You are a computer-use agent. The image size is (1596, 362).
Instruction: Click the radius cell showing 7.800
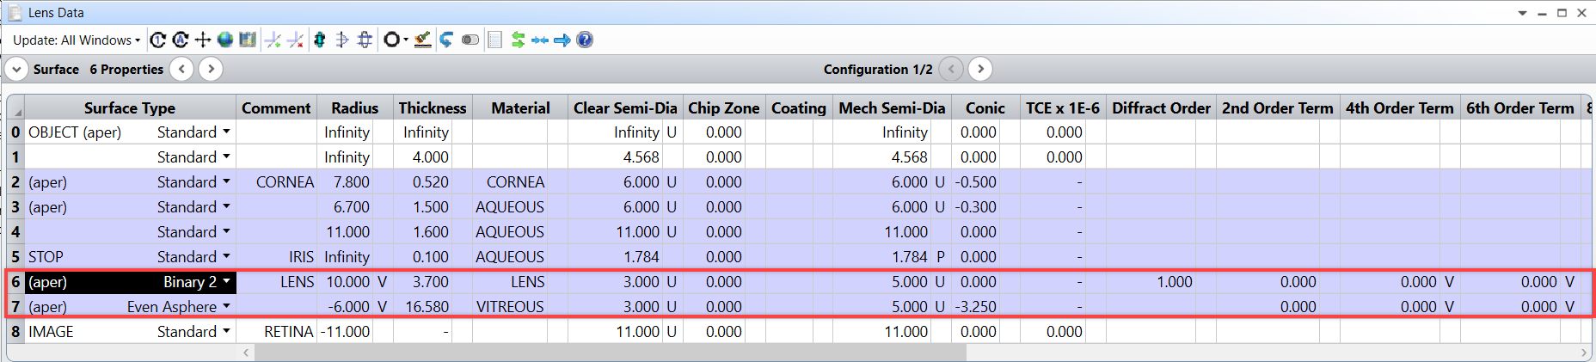[x=345, y=181]
